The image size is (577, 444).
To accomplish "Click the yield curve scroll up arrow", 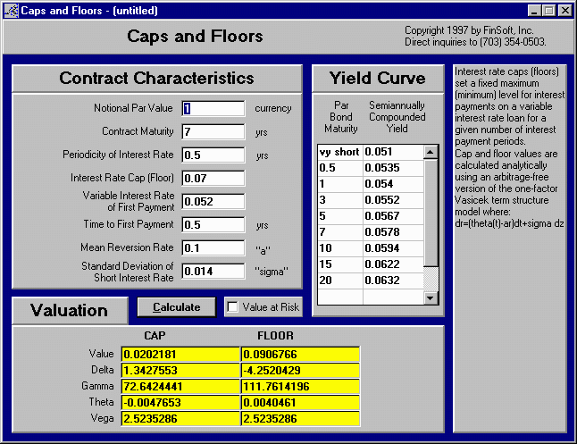I will coord(431,152).
